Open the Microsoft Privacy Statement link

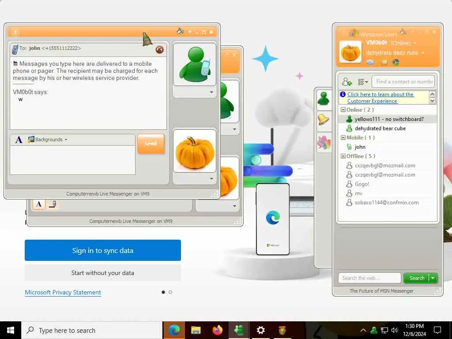click(x=63, y=292)
